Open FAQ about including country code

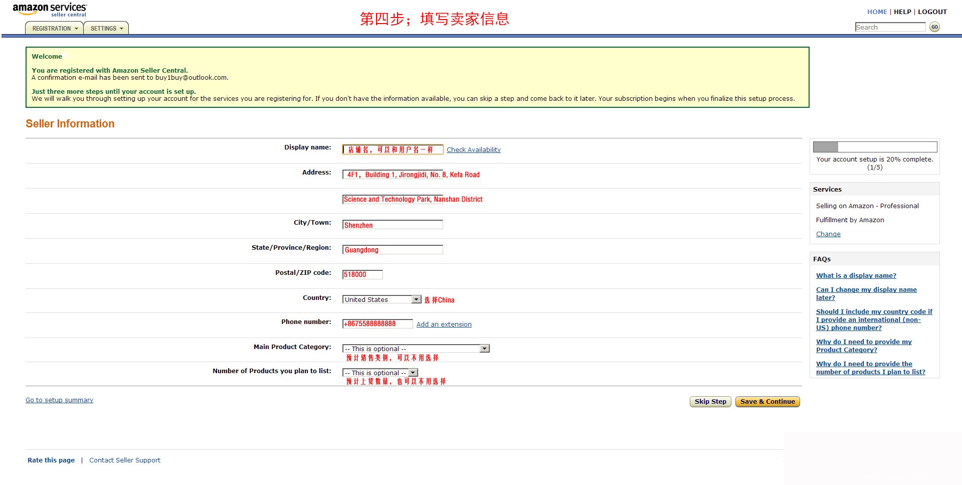pyautogui.click(x=874, y=319)
